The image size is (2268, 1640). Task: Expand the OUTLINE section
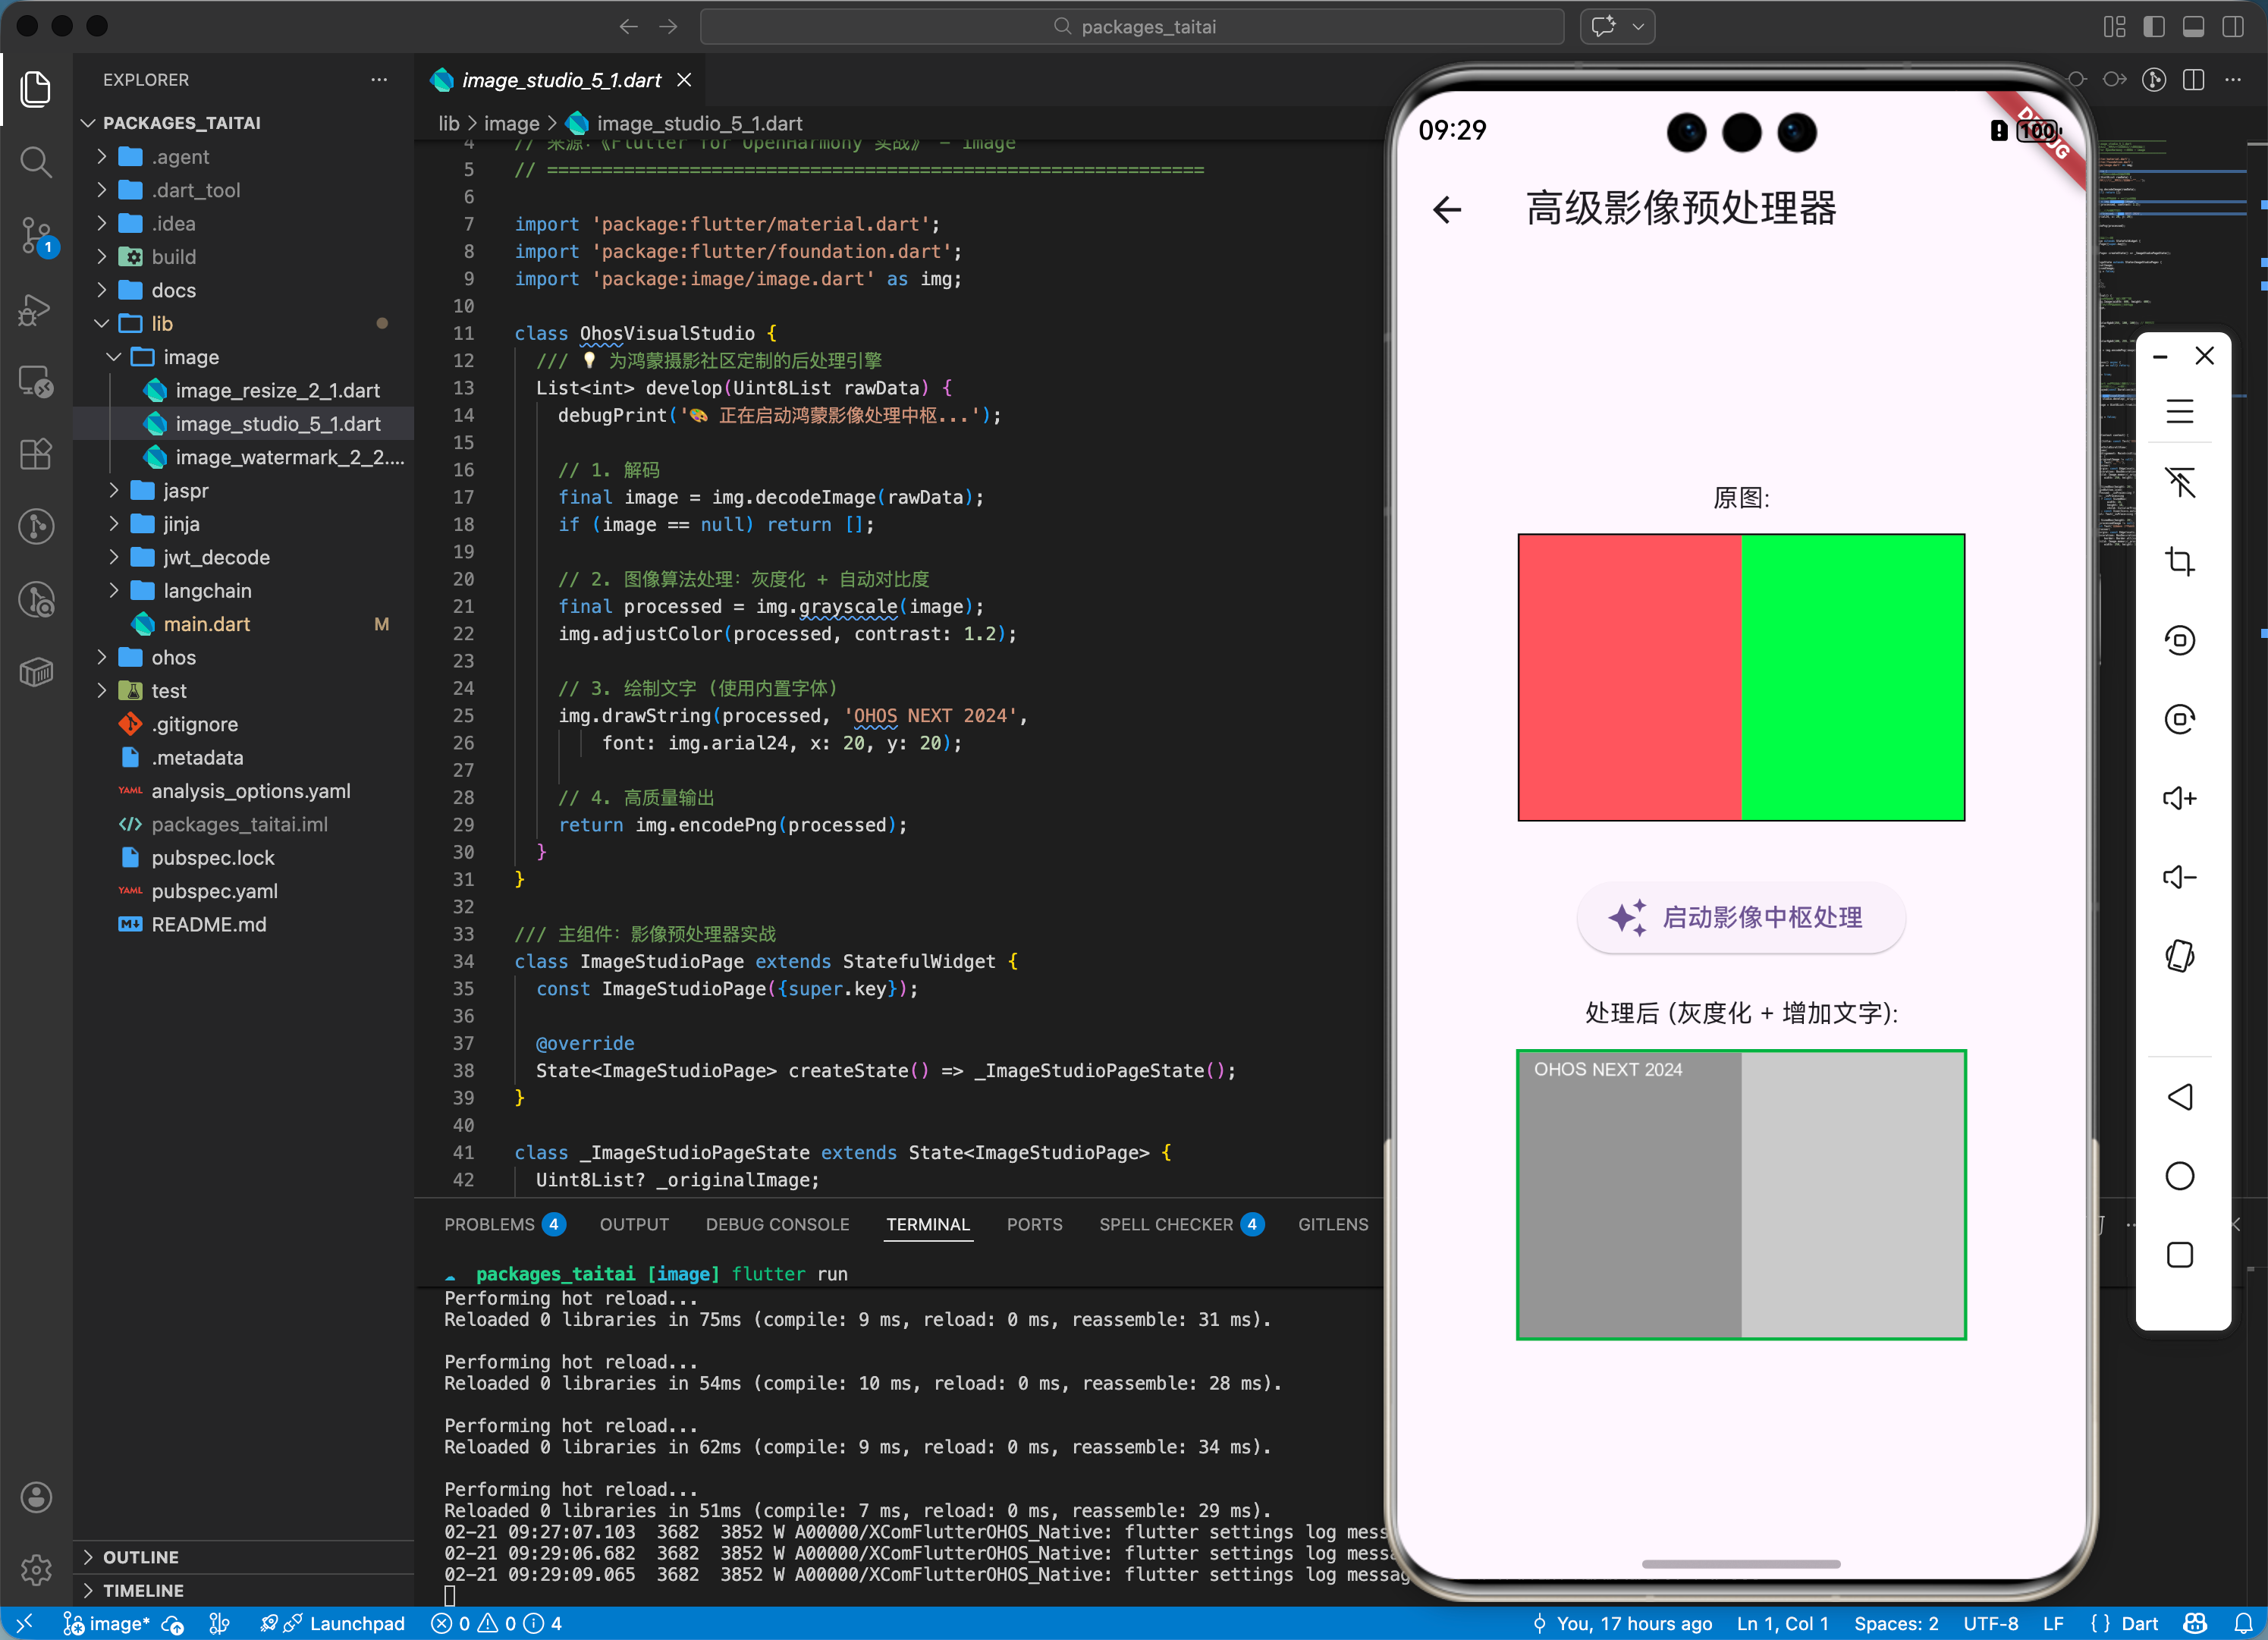[140, 1557]
